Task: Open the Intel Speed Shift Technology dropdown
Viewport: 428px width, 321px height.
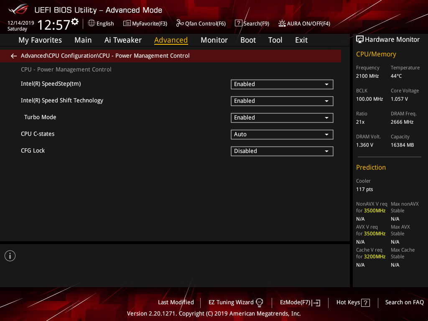Action: pos(282,101)
